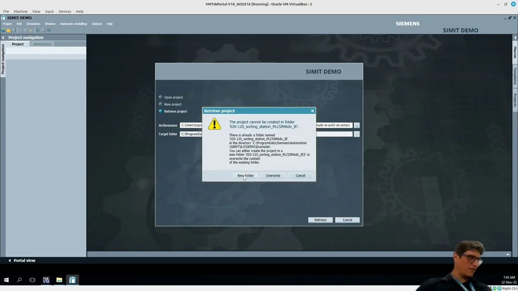
Task: Open the Projects side panel tab
Action: pos(515,100)
